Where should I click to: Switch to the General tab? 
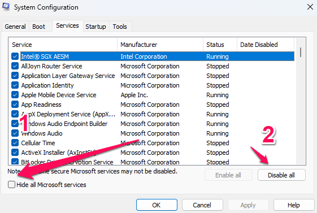15,27
